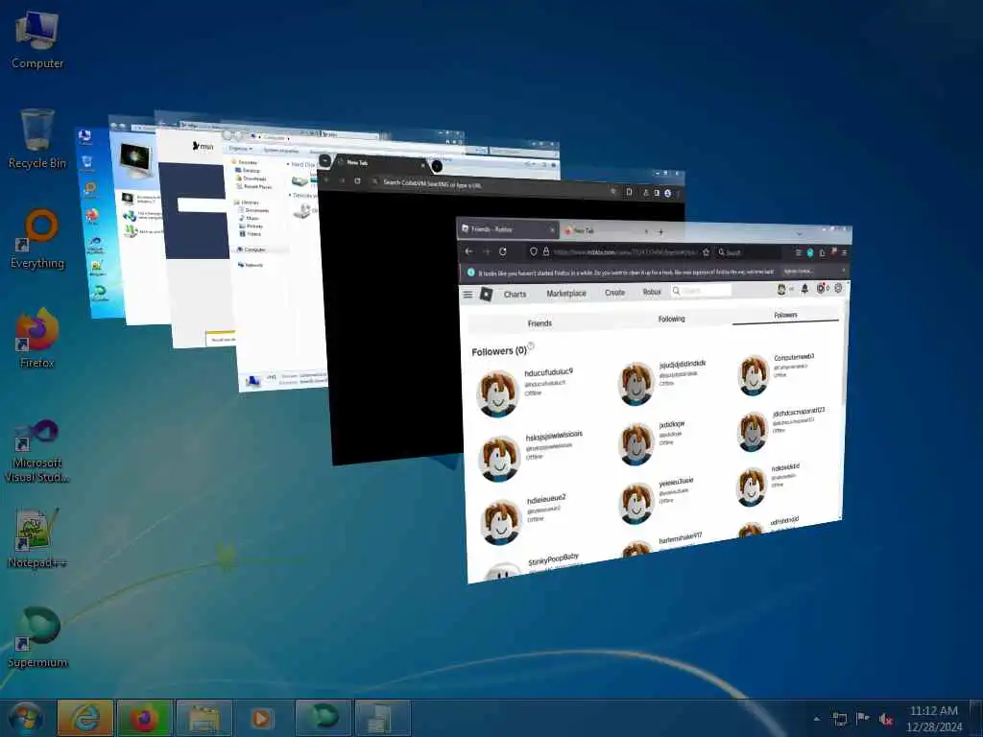Select Microsoft Visual Studio desktop shortcut

pos(37,450)
